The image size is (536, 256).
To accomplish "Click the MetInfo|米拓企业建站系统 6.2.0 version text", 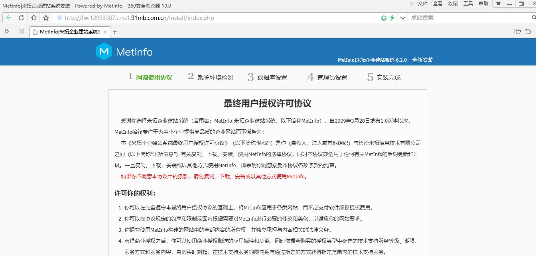I will [372, 60].
